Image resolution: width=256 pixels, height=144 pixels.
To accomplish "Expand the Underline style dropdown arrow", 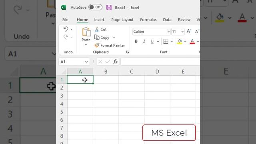I will click(158, 42).
